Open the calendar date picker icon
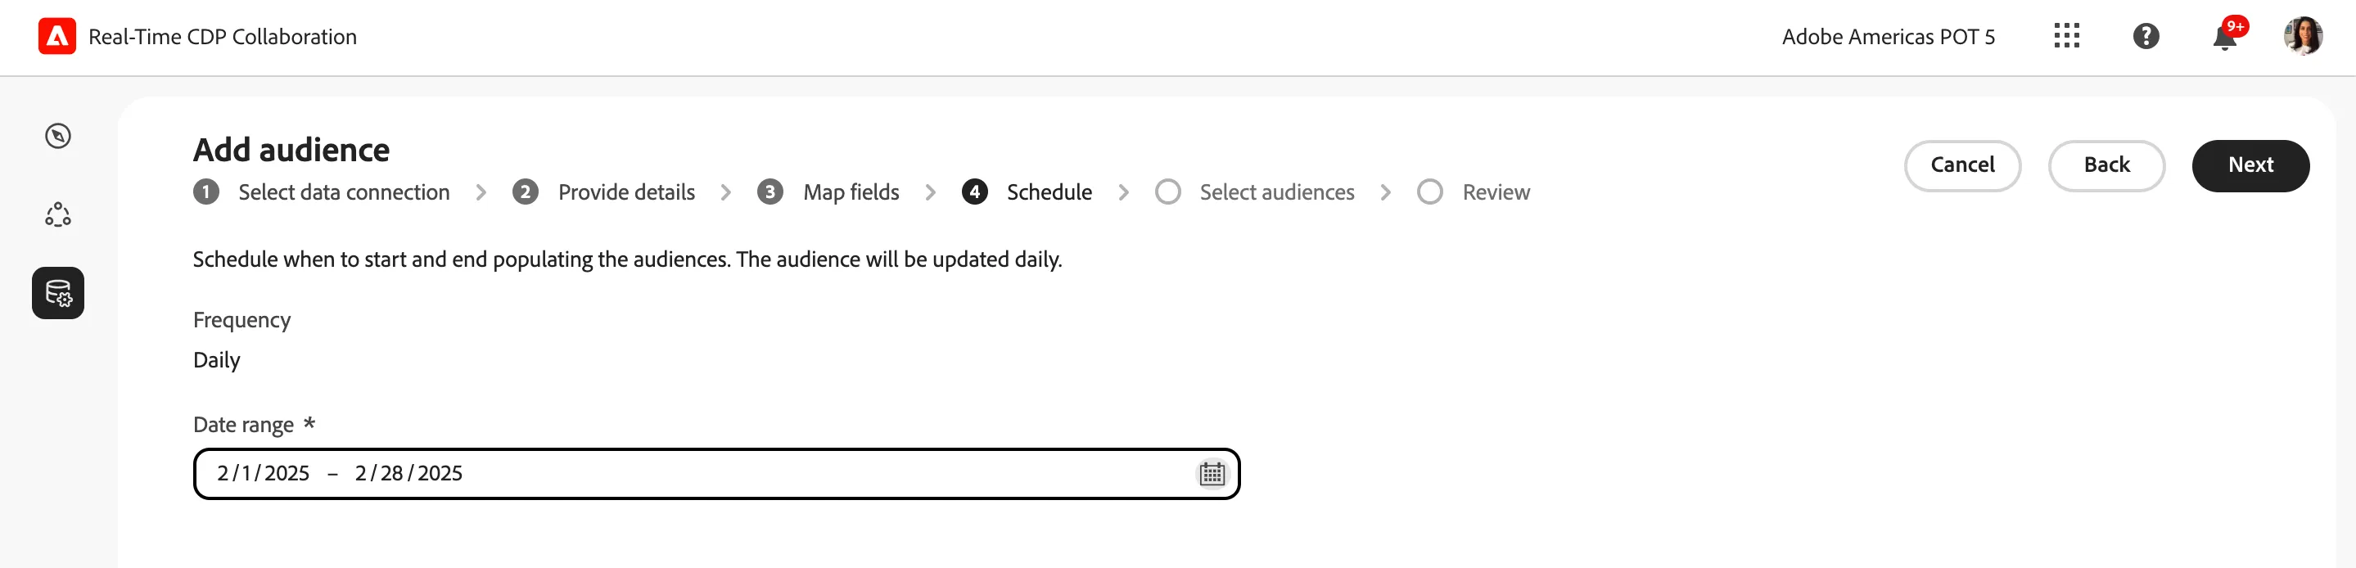Screen dimensions: 2356x568 1212,474
